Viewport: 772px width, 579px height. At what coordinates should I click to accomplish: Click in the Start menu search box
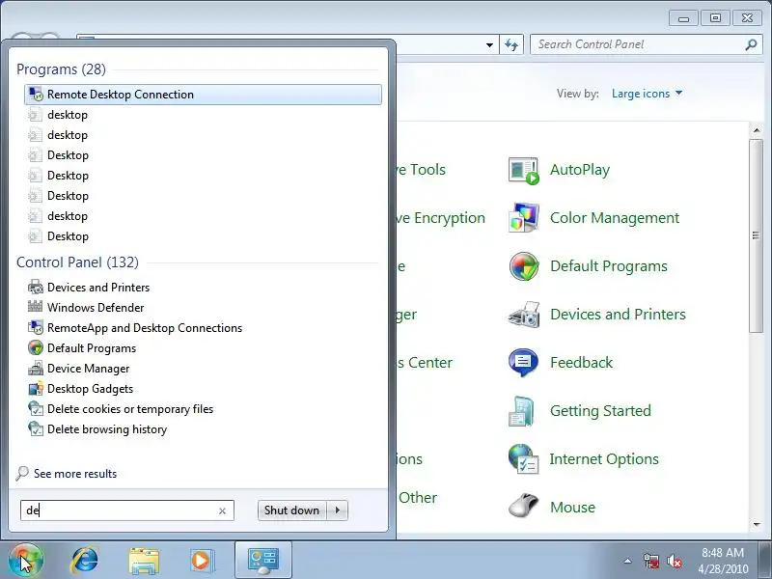click(x=127, y=510)
